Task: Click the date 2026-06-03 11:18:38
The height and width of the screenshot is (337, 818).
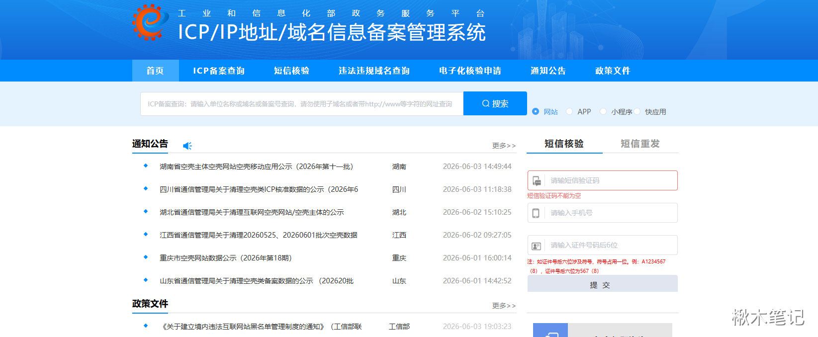Action: [477, 189]
